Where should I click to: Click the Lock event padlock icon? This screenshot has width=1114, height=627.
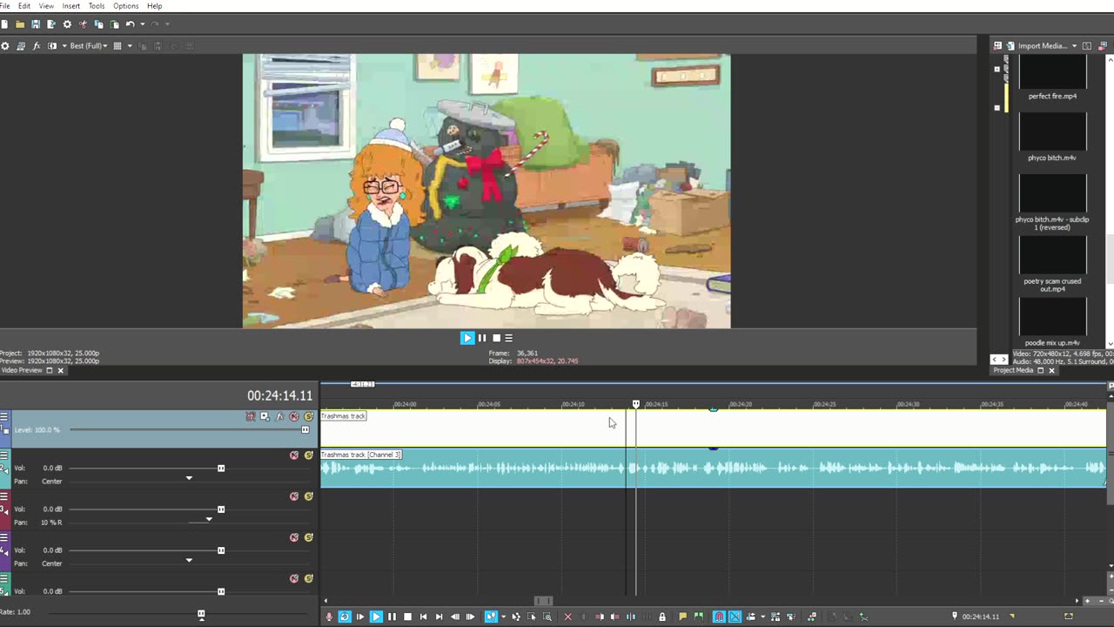click(662, 617)
